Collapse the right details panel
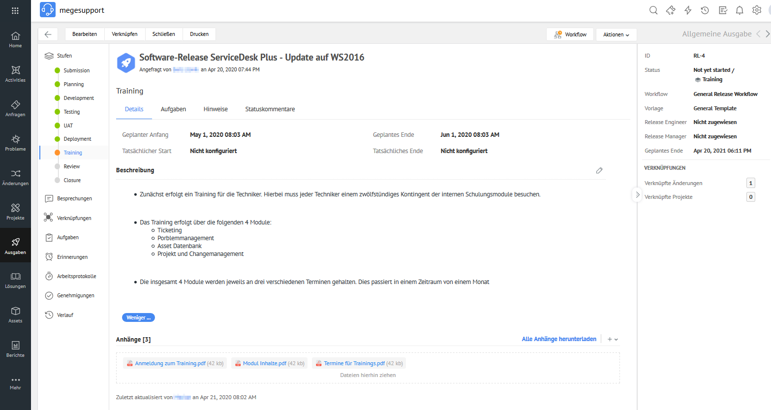 (x=637, y=194)
